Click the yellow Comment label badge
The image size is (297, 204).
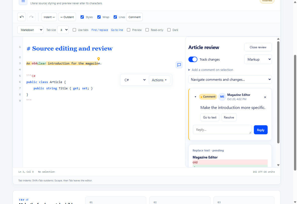(x=208, y=97)
